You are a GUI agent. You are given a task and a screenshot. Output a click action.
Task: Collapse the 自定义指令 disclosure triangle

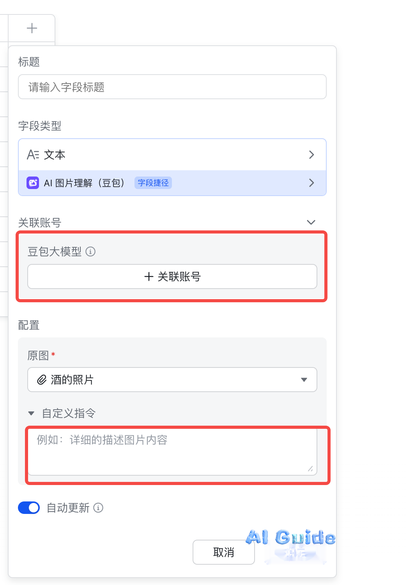[x=32, y=413]
